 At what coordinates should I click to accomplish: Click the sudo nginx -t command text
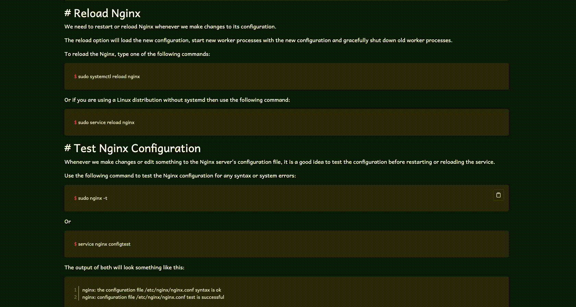(x=93, y=198)
